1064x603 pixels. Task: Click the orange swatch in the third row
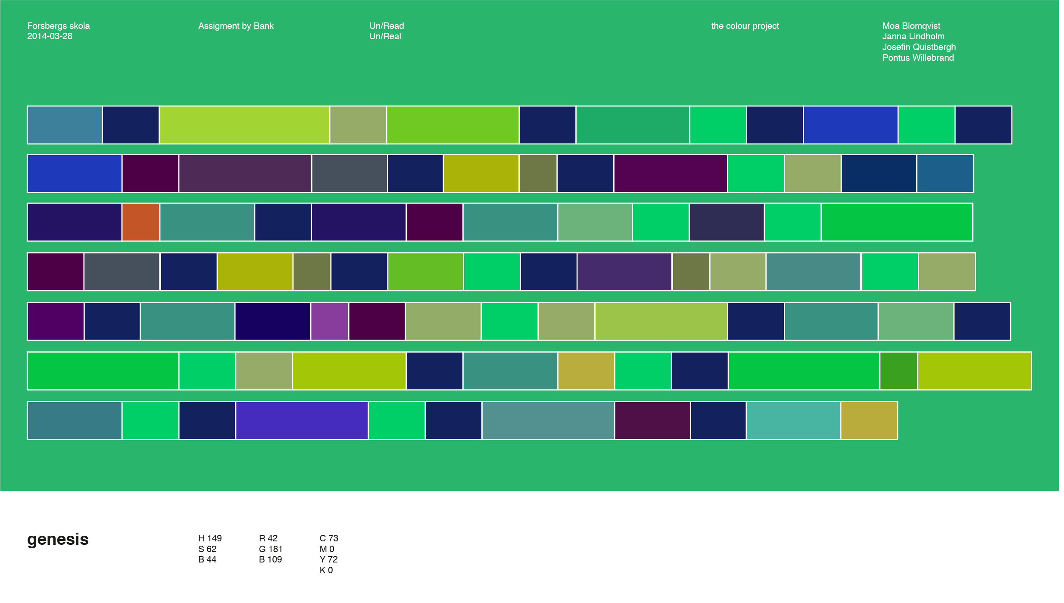141,222
